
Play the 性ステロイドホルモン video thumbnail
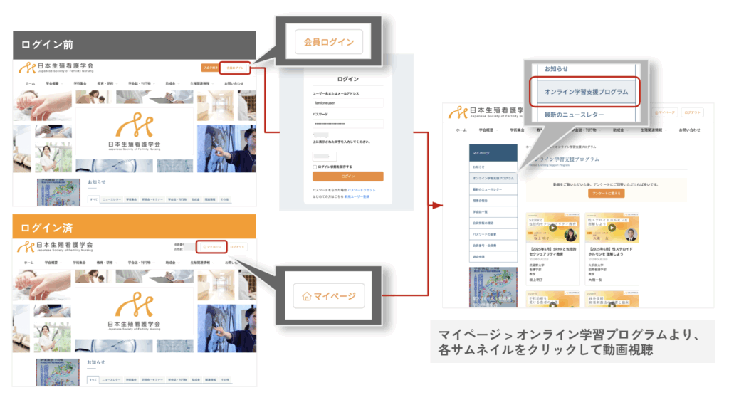(x=612, y=228)
